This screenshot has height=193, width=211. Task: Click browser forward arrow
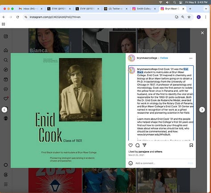click(x=11, y=17)
